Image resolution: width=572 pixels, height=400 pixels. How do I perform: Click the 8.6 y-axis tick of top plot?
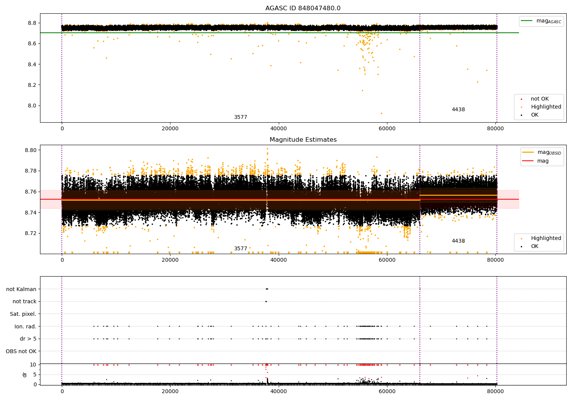tap(32, 44)
